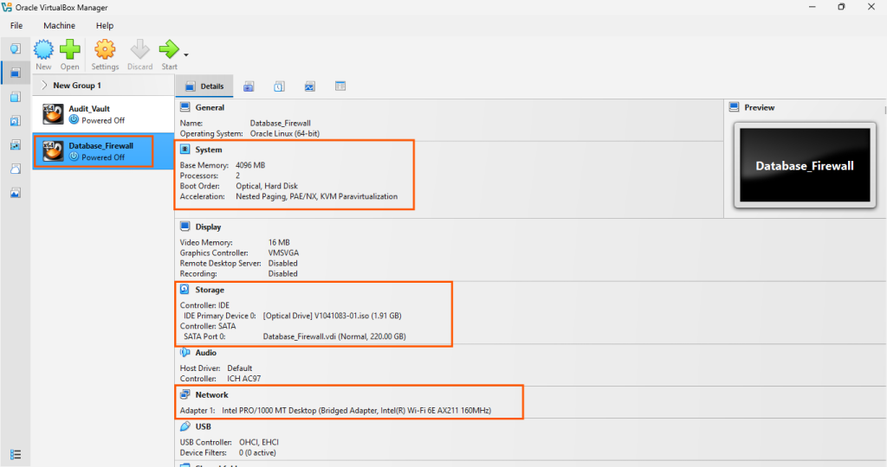Open Settings with the orange gear icon
This screenshot has width=887, height=467.
(105, 49)
